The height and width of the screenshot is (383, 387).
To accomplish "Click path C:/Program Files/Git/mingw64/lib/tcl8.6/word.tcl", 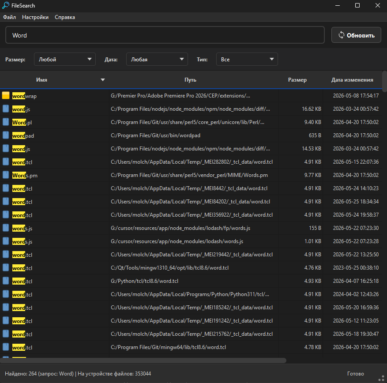I will click(168, 347).
